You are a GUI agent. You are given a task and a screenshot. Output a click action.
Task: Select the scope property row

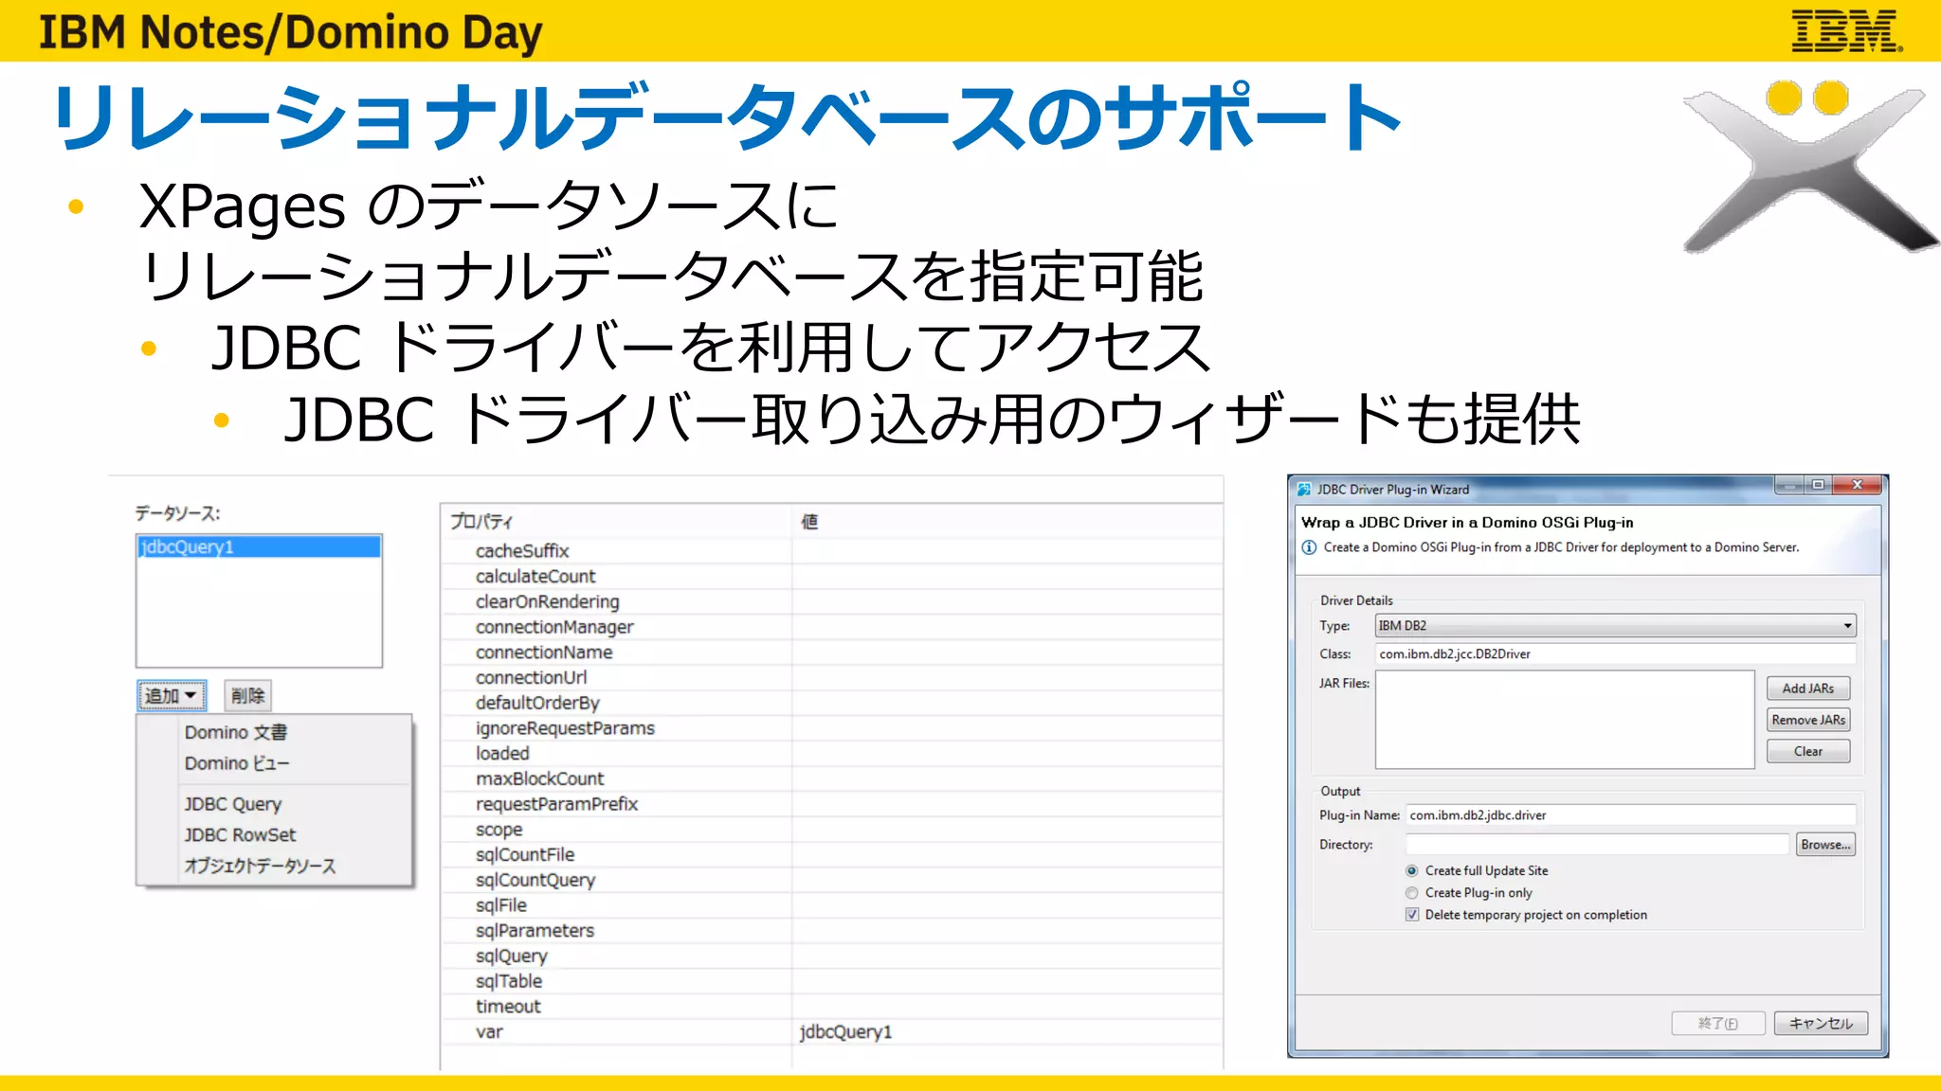coord(832,830)
